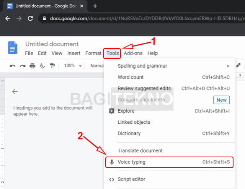Select Linked objects
Screen dimensions: 245x189
(170, 122)
